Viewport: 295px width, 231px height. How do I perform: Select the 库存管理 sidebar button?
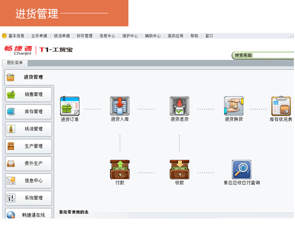pos(29,112)
